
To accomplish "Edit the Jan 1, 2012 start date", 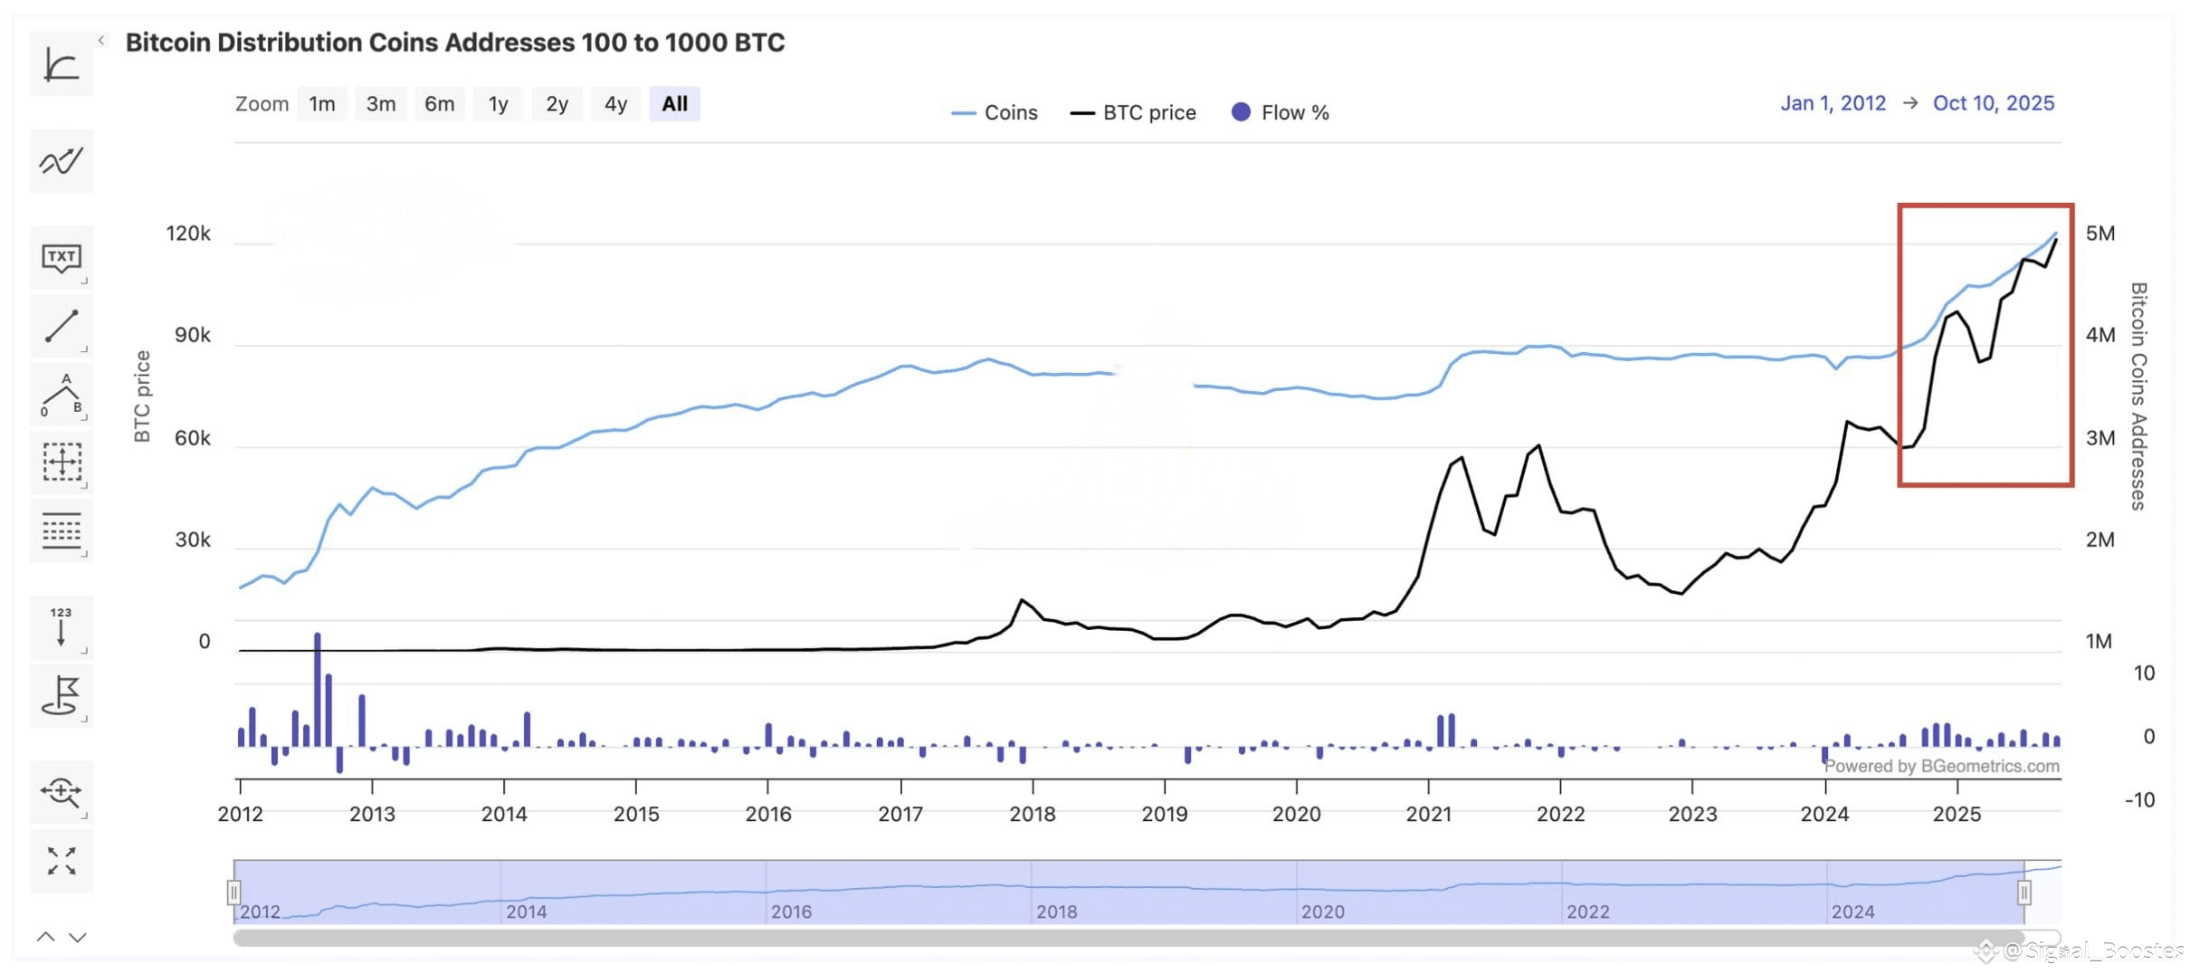I will [1833, 103].
